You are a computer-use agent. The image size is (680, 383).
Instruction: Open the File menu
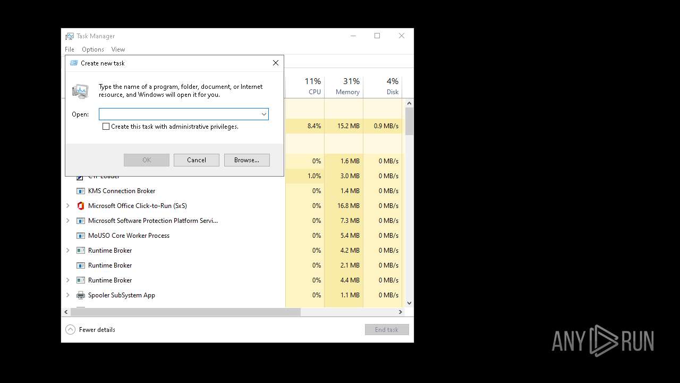point(70,49)
